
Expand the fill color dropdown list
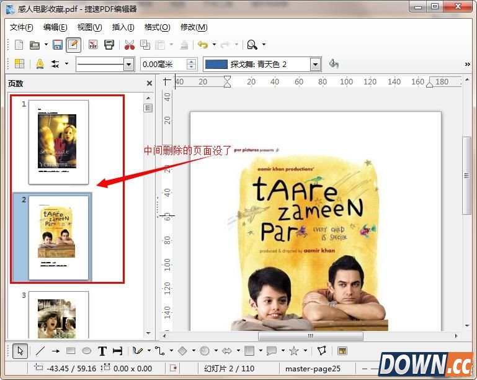(x=315, y=64)
